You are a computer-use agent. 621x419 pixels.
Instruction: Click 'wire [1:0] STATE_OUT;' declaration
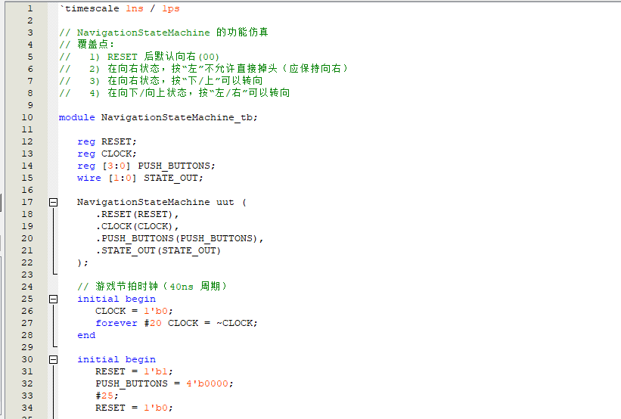(x=140, y=178)
